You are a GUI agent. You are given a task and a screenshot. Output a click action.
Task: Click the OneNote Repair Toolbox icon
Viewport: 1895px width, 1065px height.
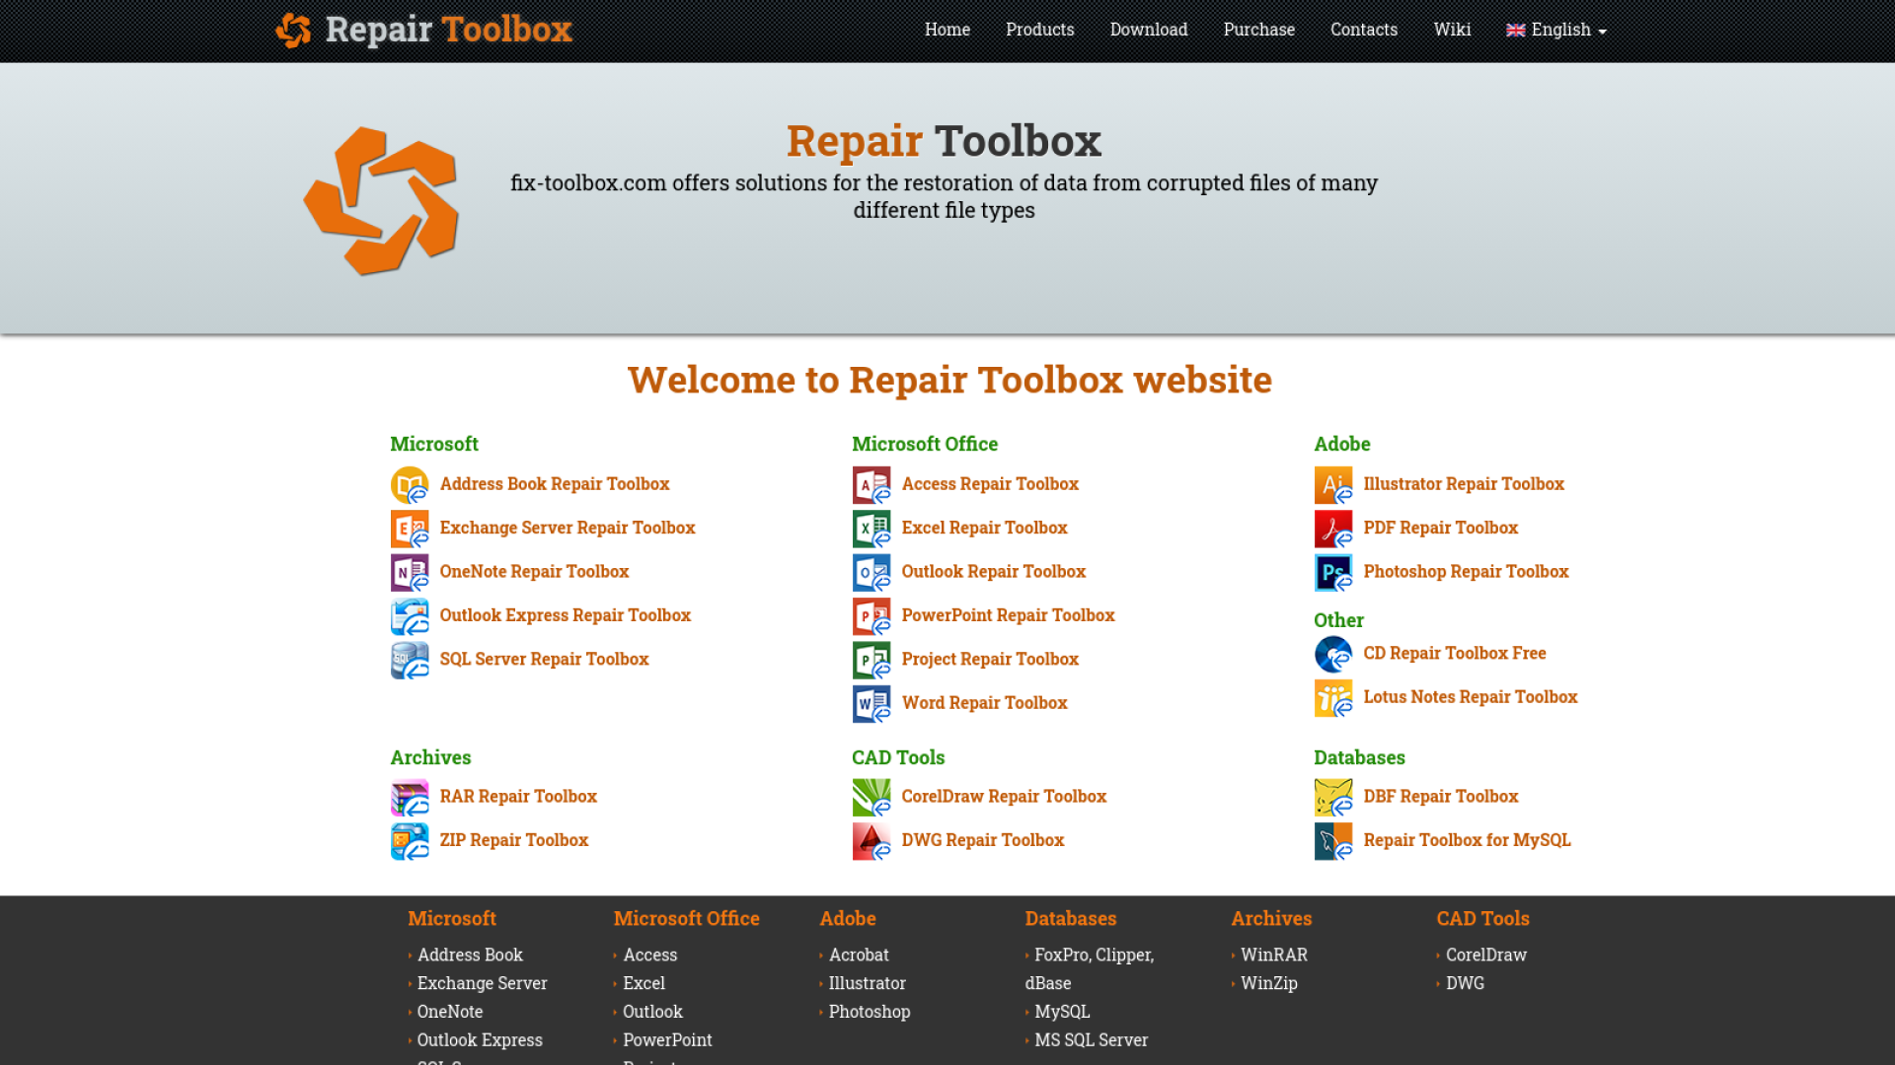click(409, 572)
